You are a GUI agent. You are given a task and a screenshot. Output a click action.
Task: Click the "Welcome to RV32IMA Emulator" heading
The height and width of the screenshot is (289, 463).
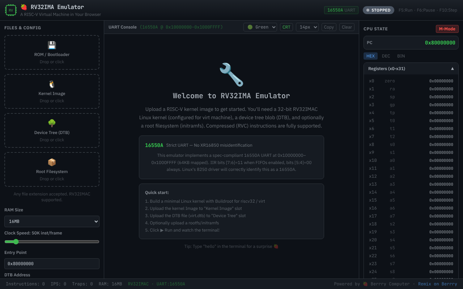pos(231,96)
